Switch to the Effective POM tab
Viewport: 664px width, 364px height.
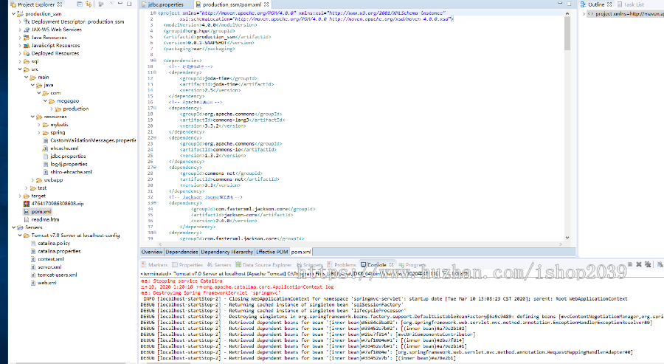(x=272, y=252)
